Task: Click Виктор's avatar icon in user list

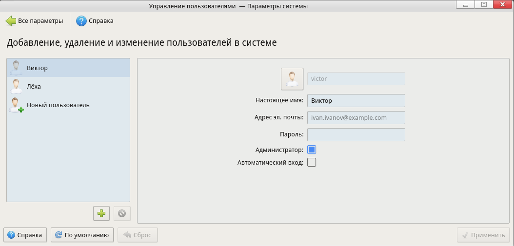Action: coord(17,68)
